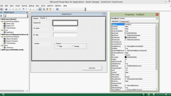Open the Edit menu
The width and height of the screenshot is (171, 96).
point(6,6)
